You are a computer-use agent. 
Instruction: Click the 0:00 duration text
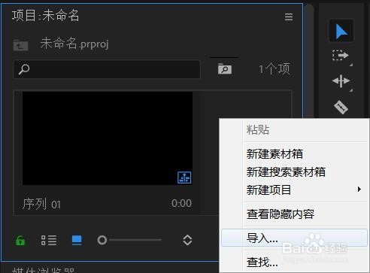point(181,203)
